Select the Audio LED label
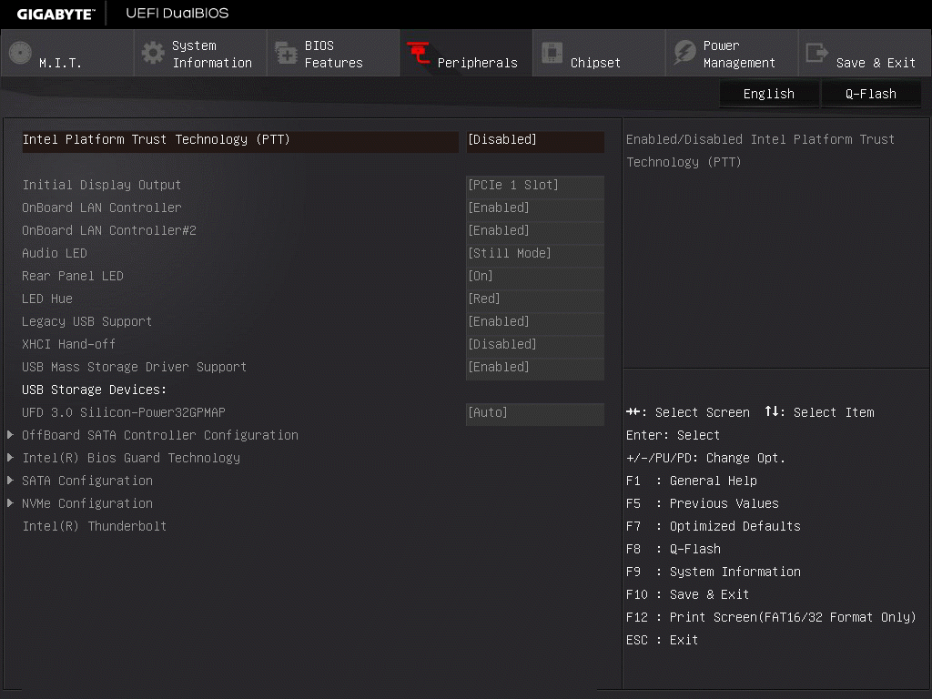Viewport: 932px width, 699px height. (x=55, y=253)
